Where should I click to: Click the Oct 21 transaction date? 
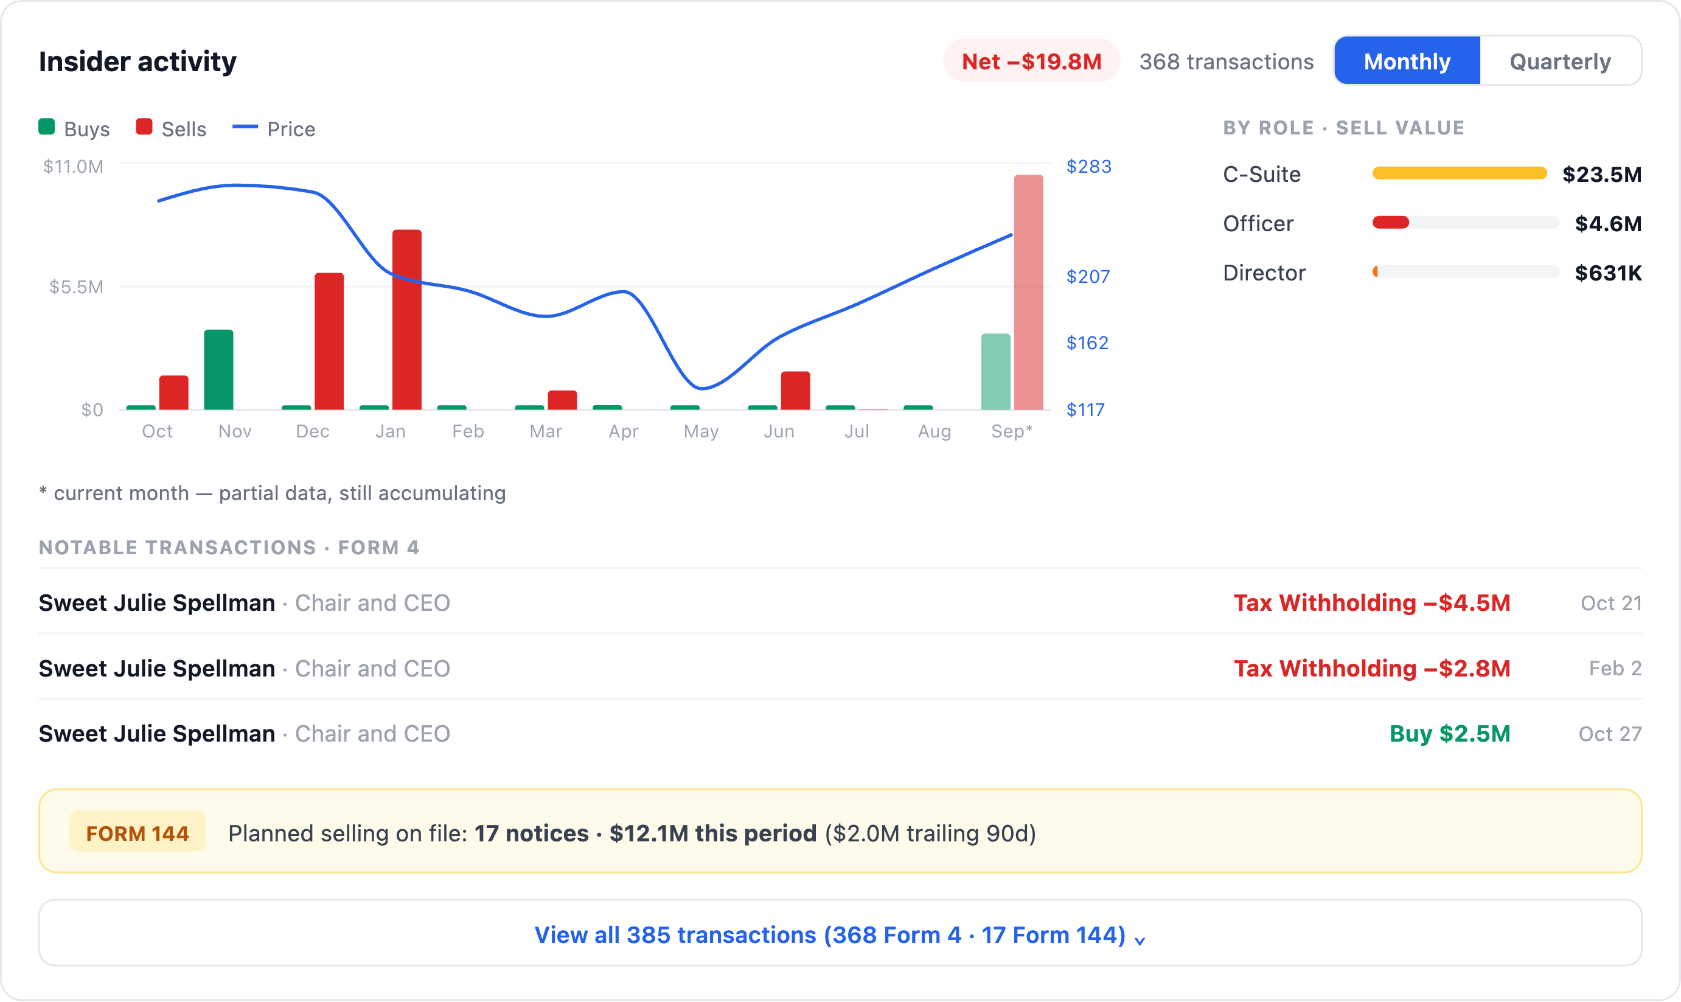point(1611,603)
